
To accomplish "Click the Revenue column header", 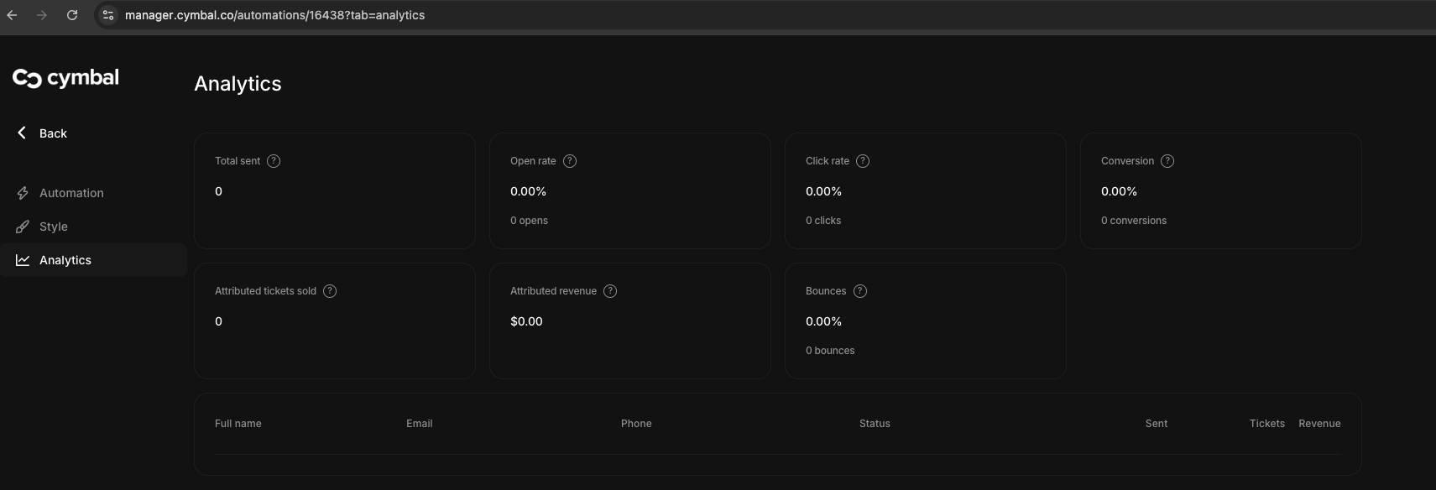I will tap(1319, 424).
